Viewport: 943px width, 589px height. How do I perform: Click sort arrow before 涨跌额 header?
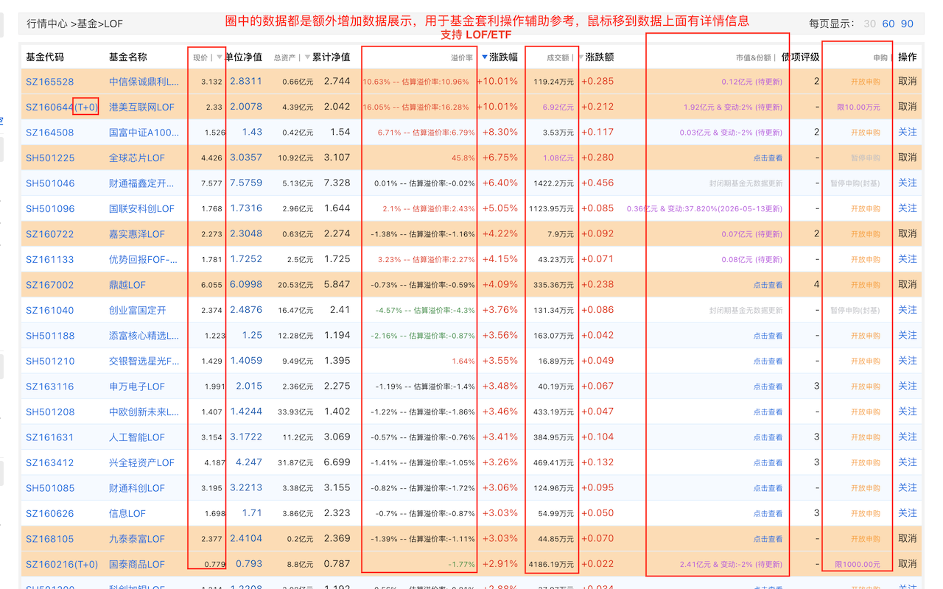581,57
